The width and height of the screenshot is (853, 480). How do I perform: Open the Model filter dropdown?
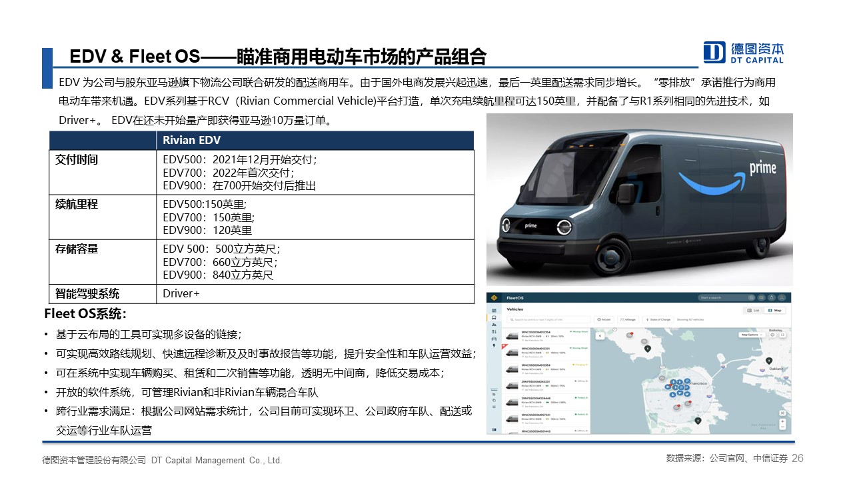tap(604, 319)
